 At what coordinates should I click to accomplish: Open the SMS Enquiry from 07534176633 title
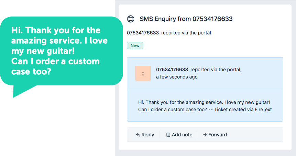pyautogui.click(x=186, y=19)
